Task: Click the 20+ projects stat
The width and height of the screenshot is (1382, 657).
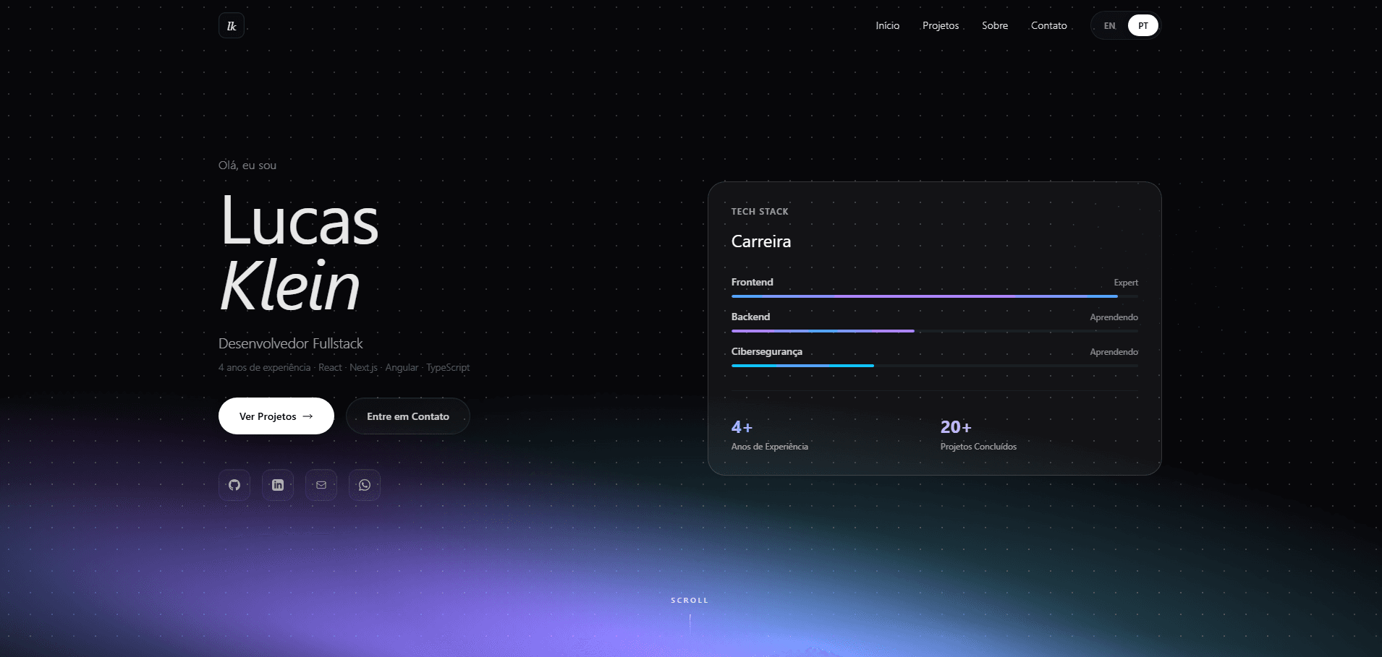Action: click(x=956, y=427)
